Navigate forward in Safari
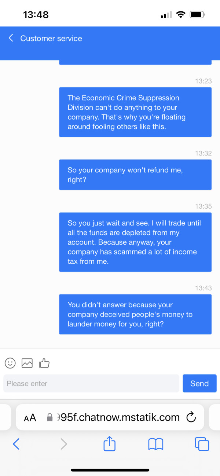The width and height of the screenshot is (220, 476). [64, 444]
